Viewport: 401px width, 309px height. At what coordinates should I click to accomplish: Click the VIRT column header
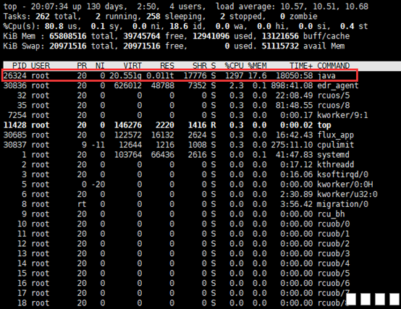(132, 66)
